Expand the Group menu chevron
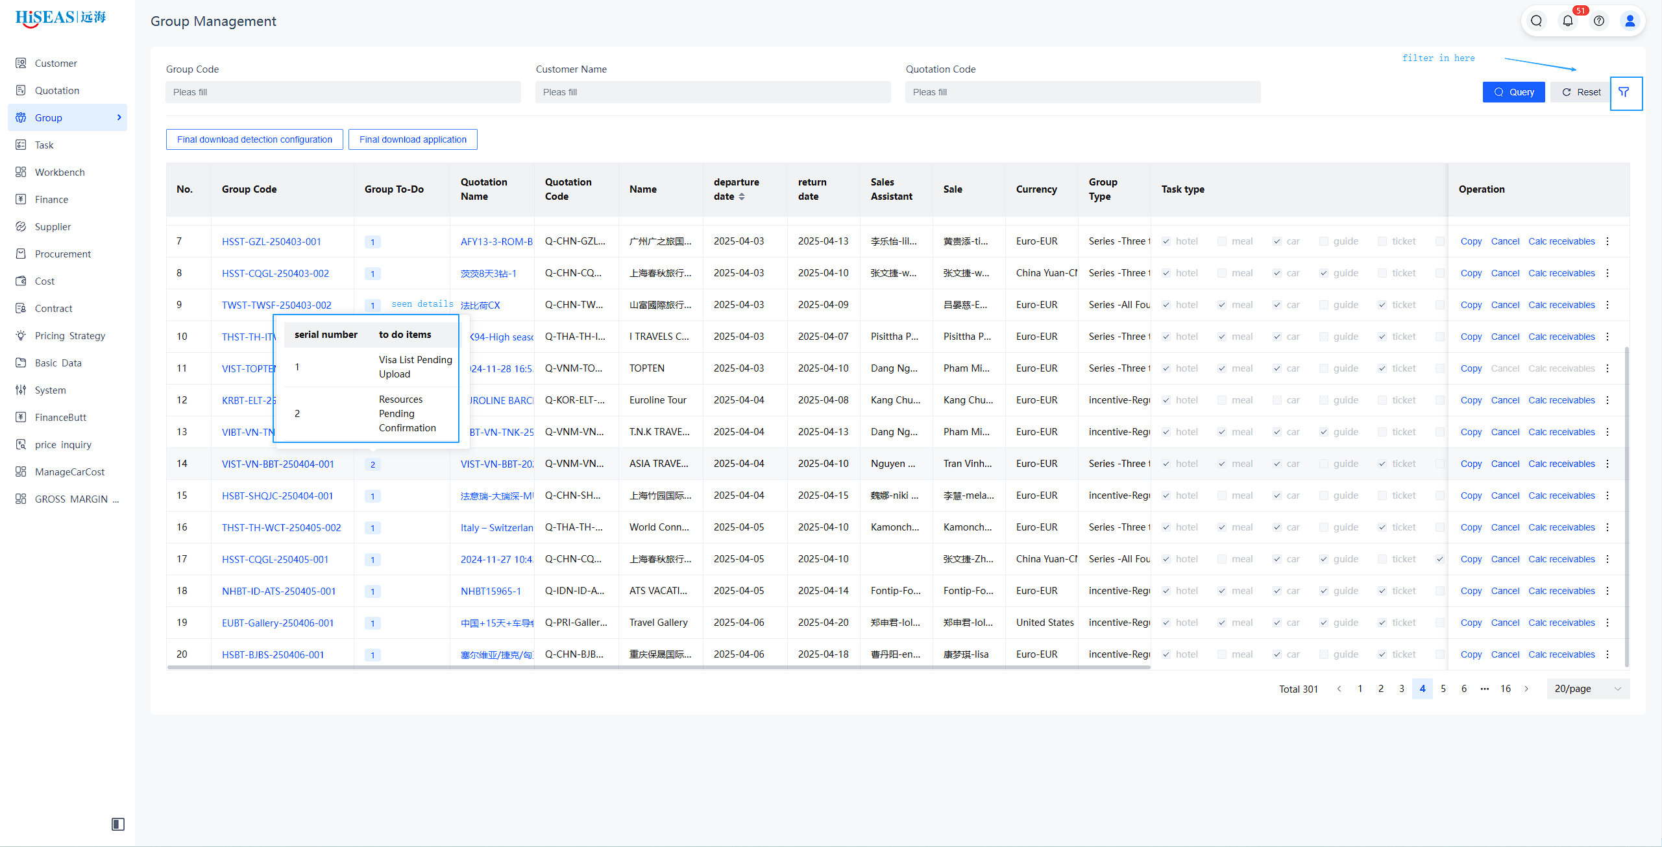Screen dimensions: 1662x847 tap(119, 117)
